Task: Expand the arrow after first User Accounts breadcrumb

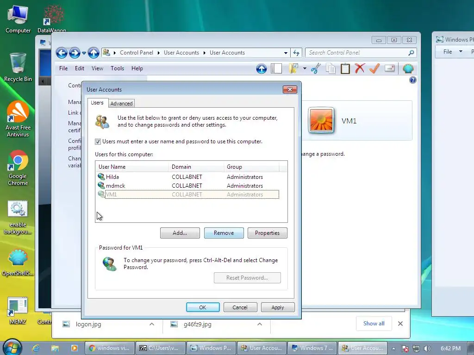Action: click(204, 53)
